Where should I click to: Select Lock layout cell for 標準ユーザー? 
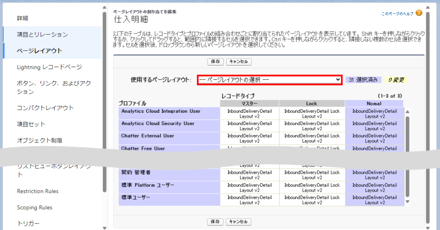pos(312,200)
